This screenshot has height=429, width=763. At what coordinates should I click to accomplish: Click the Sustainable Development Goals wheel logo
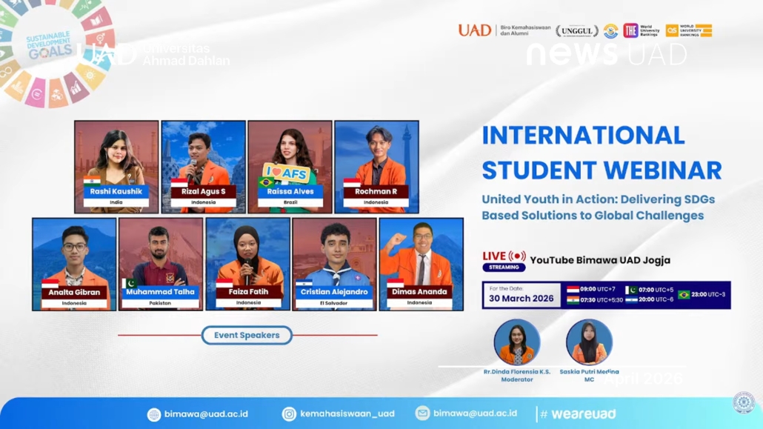53,50
